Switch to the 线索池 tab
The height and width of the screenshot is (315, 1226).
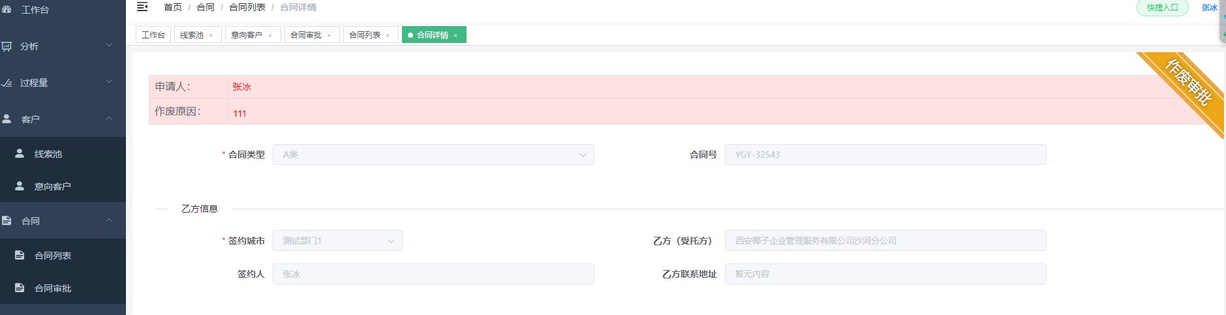click(x=197, y=35)
